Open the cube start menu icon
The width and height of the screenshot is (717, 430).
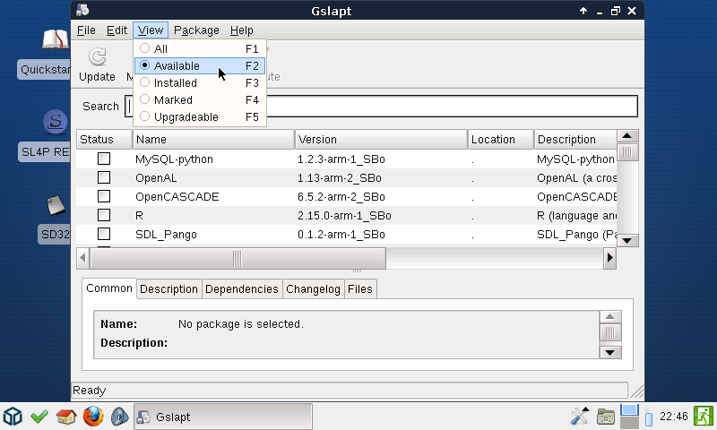pos(13,417)
